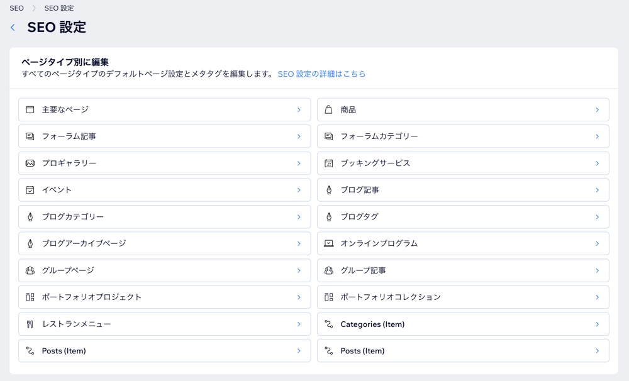Click the chevron on the ブログカテゴリー row
629x381 pixels.
pos(299,217)
